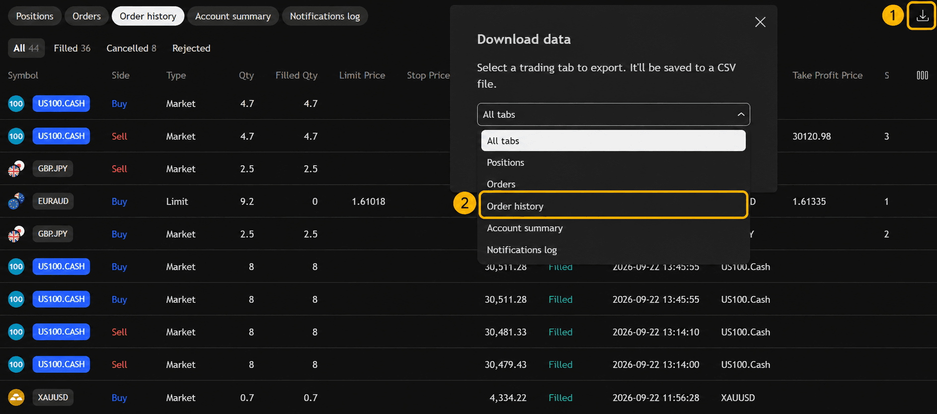Sort by Limit Price column header
Image resolution: width=937 pixels, height=414 pixels.
[x=362, y=75]
